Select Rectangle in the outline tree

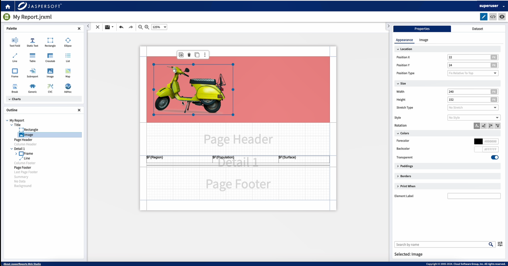[31, 130]
